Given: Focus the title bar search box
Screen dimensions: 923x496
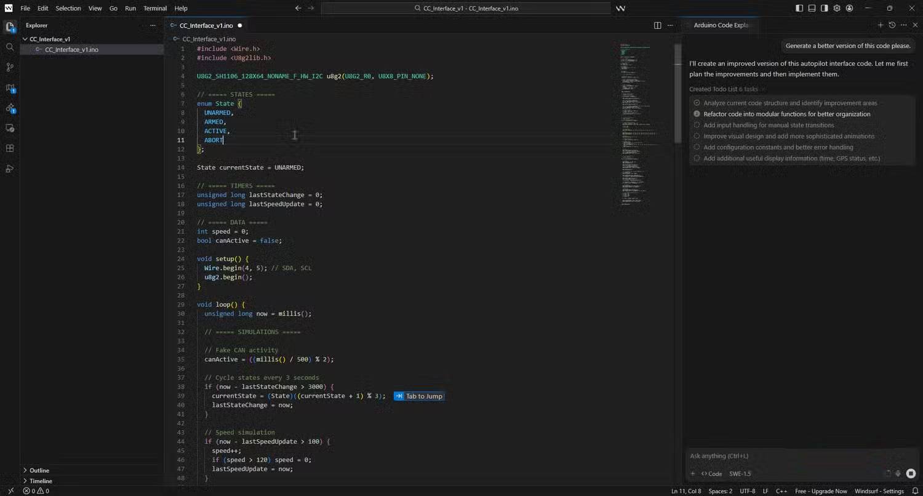Looking at the screenshot, I should [466, 8].
